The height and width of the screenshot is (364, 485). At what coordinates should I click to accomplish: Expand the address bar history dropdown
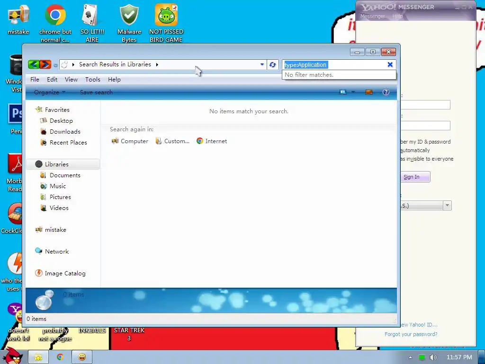click(x=262, y=64)
